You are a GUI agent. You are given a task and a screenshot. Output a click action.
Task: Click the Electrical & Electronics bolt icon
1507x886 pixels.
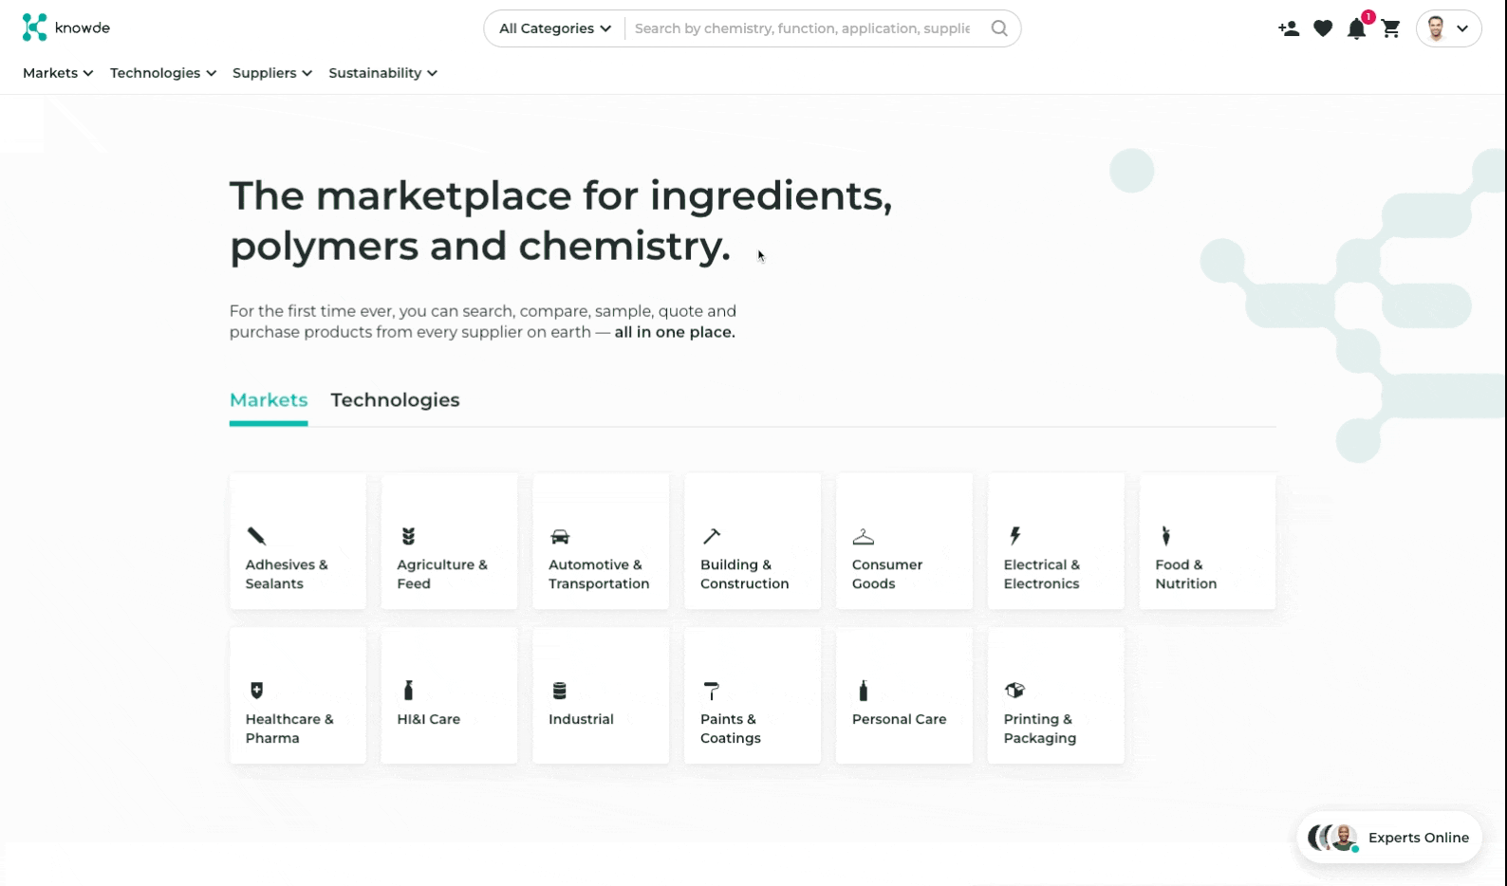1014,536
